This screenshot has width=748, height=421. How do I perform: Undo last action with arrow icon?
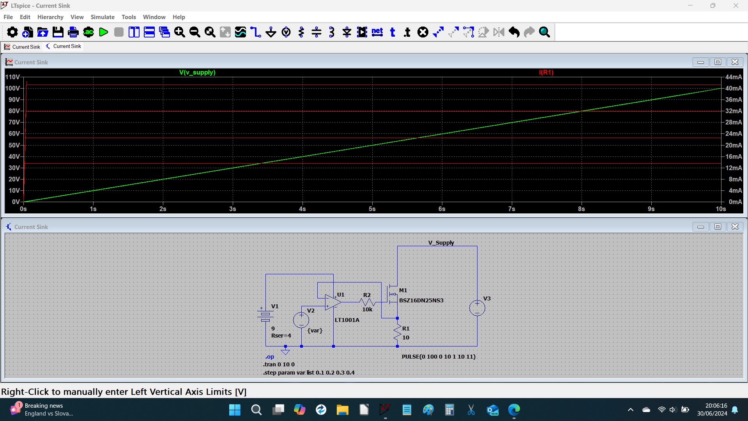pos(514,32)
